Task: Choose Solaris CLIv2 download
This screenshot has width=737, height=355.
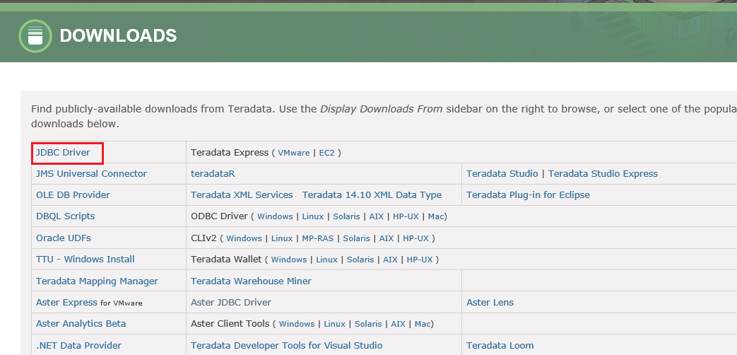Action: tap(356, 238)
